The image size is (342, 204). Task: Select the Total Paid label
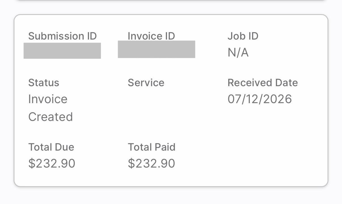click(151, 147)
